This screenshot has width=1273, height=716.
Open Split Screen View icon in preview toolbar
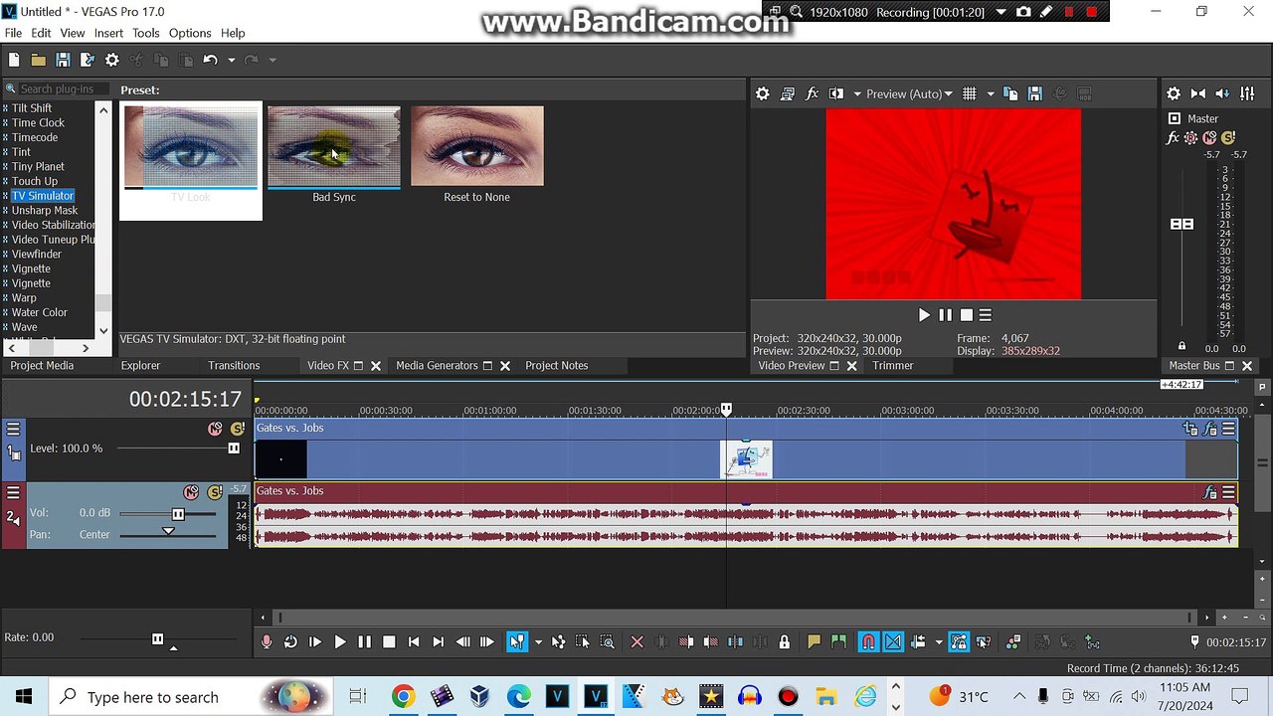[836, 93]
